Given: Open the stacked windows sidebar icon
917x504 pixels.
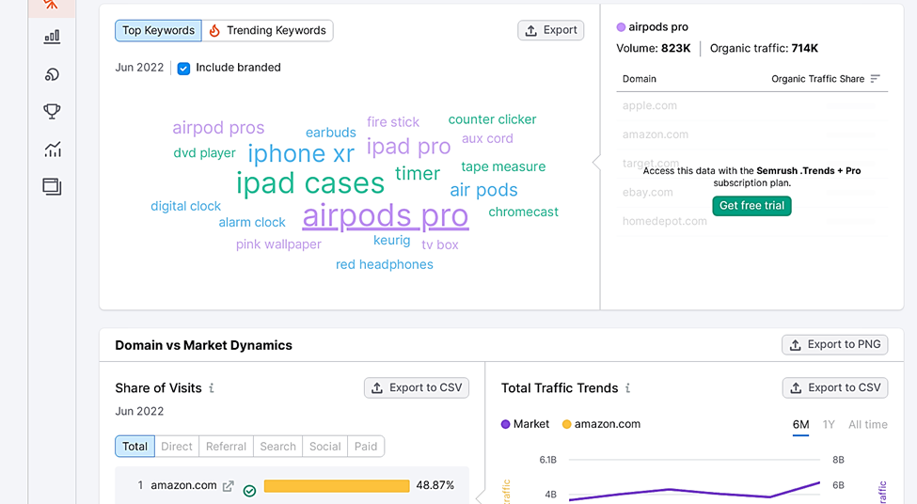Looking at the screenshot, I should (x=52, y=187).
